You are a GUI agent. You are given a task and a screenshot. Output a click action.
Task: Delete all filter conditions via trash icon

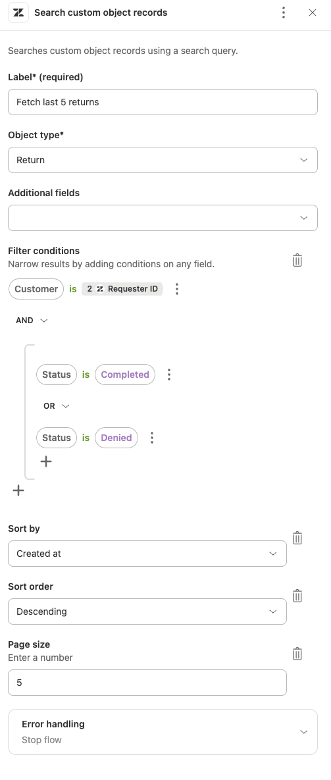pyautogui.click(x=297, y=259)
